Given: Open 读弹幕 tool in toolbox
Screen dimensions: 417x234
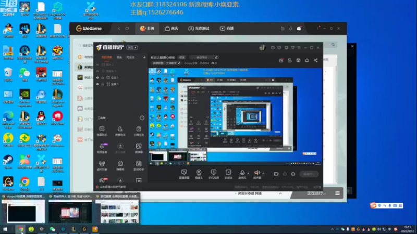Looking at the screenshot, I should 139,148.
